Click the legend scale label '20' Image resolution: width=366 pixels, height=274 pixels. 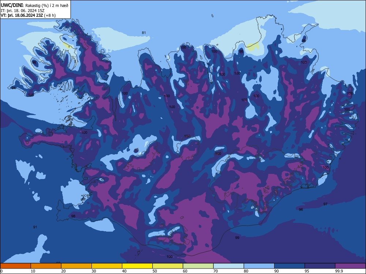coord(63,271)
